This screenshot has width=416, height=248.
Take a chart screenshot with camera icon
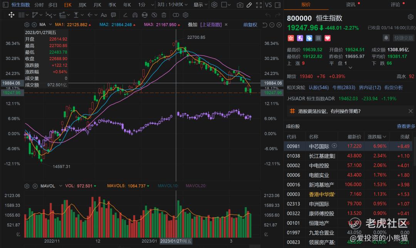[x=240, y=5]
